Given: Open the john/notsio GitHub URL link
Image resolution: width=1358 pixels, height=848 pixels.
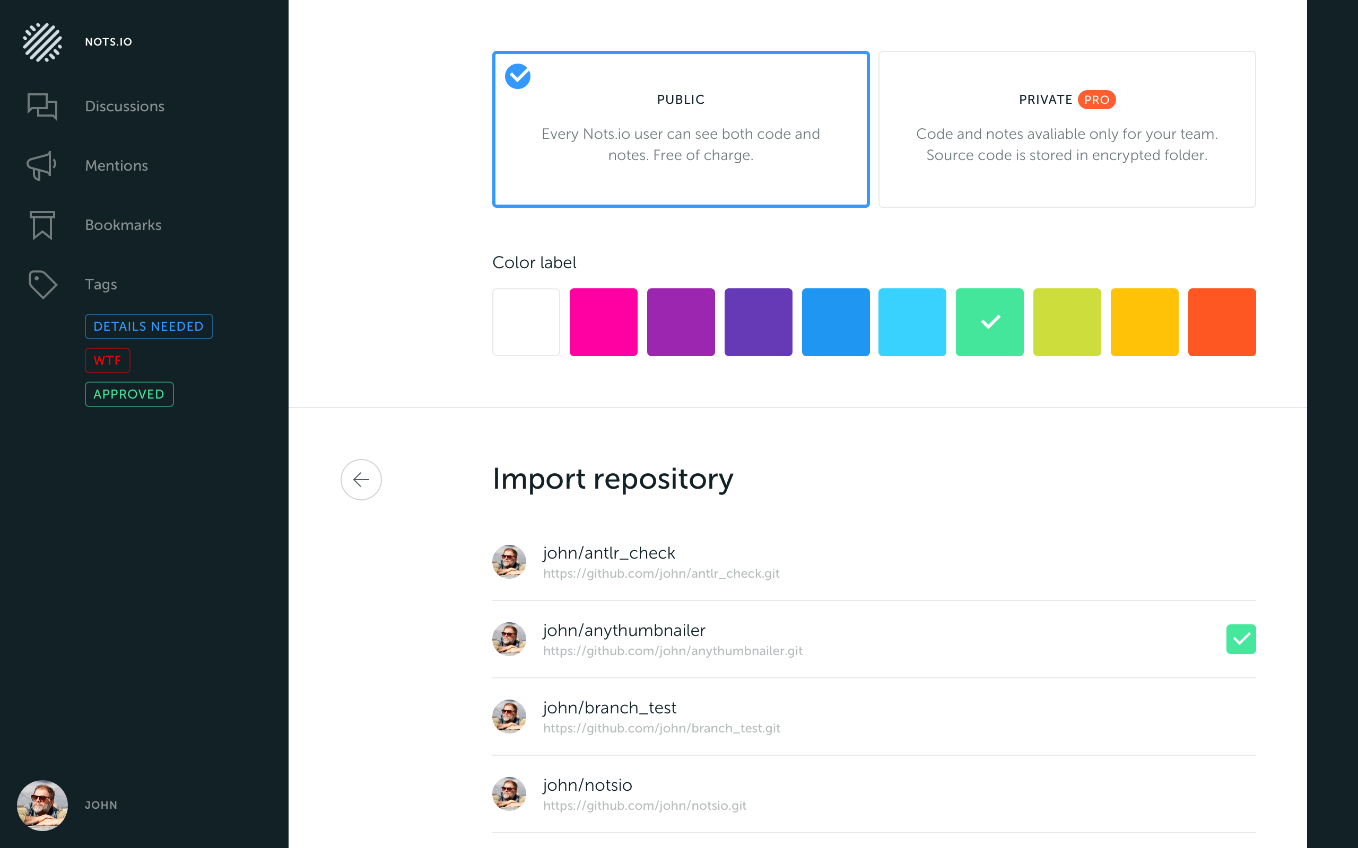Looking at the screenshot, I should click(644, 806).
